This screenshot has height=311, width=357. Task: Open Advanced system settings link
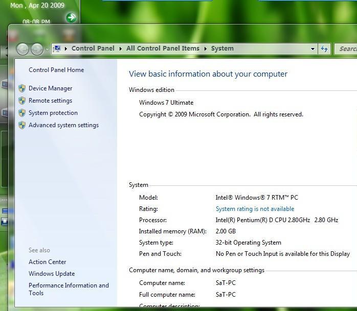[x=63, y=125]
